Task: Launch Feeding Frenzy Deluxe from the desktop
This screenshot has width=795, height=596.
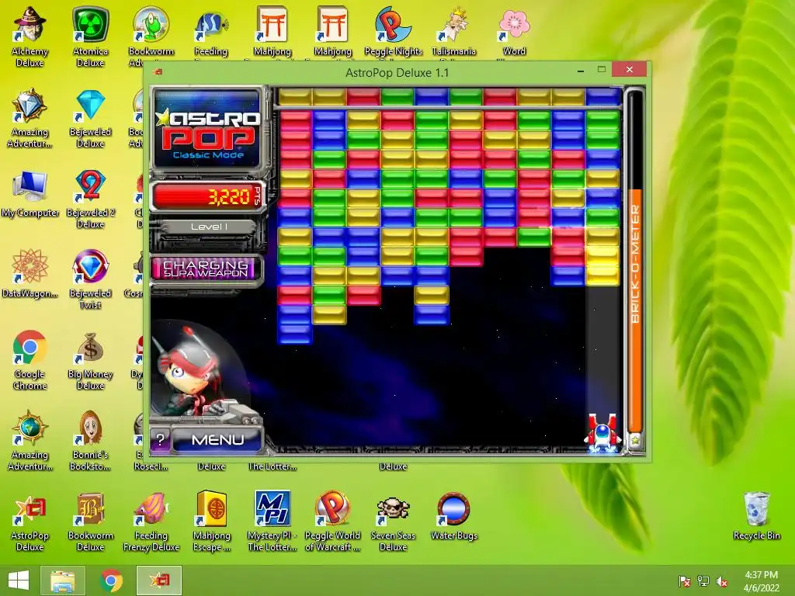Action: coord(151,522)
